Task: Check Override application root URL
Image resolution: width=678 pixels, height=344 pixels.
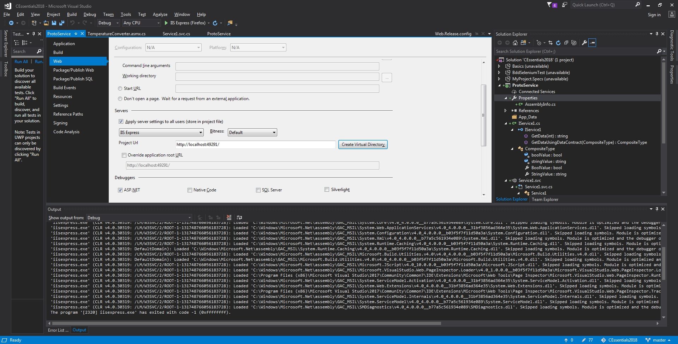Action: [x=124, y=155]
